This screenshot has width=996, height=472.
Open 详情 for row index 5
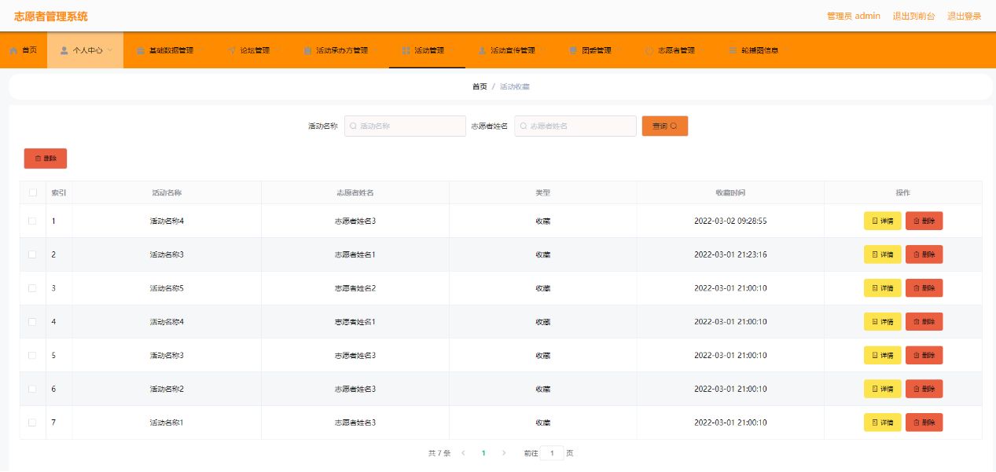click(883, 355)
